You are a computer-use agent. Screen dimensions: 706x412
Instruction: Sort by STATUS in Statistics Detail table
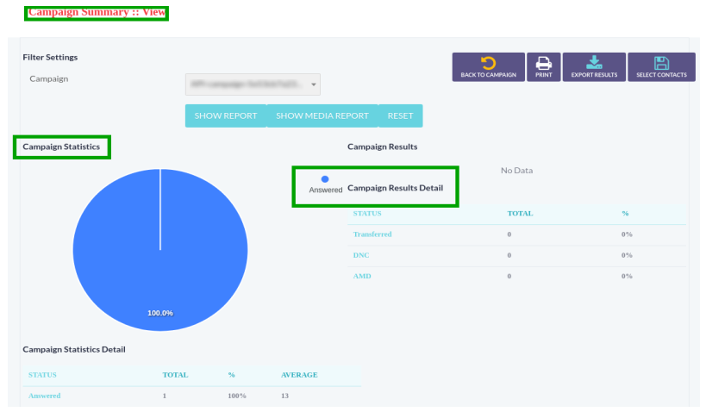tap(42, 375)
